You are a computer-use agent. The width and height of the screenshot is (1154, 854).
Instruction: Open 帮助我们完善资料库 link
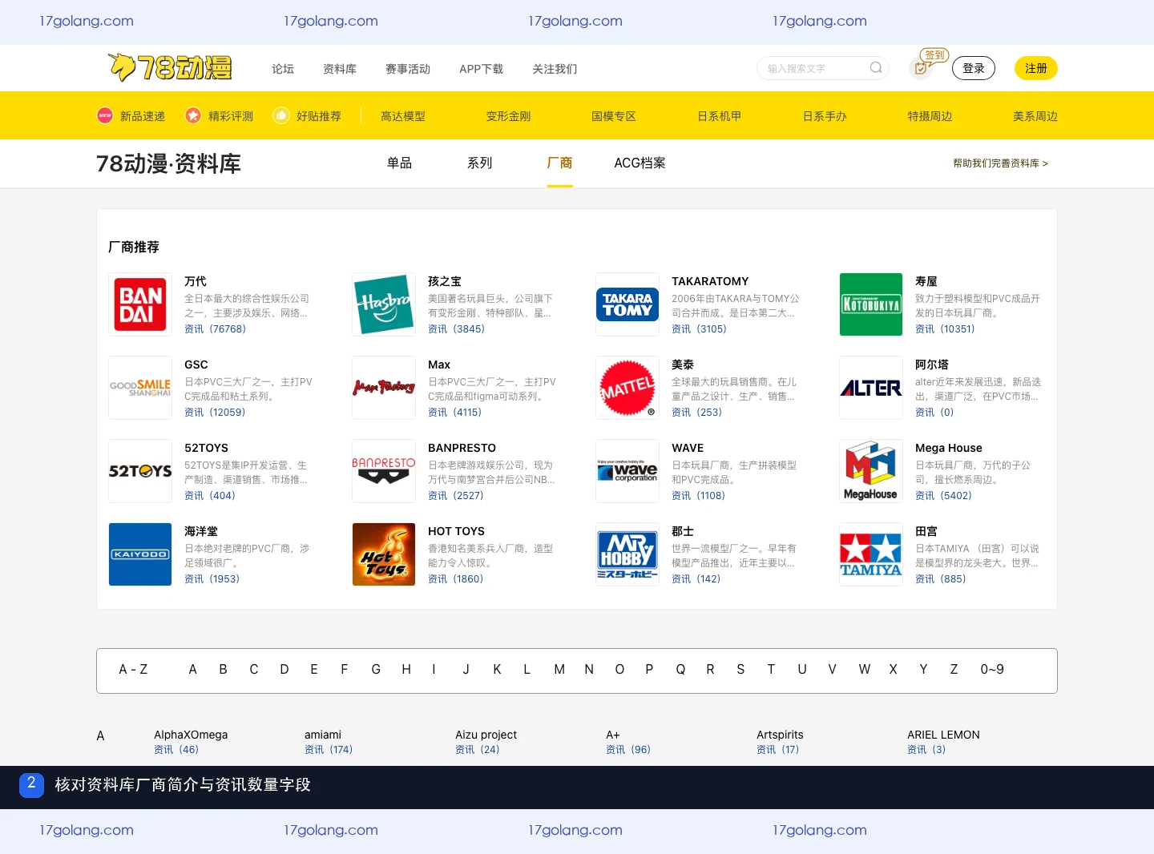point(1000,163)
